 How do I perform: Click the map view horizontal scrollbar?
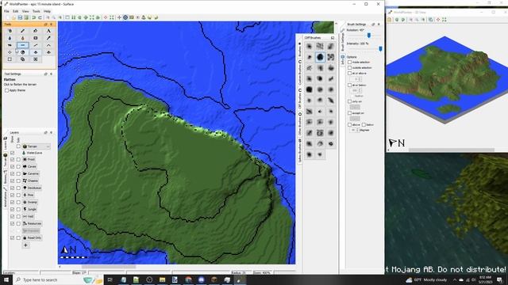[109, 267]
